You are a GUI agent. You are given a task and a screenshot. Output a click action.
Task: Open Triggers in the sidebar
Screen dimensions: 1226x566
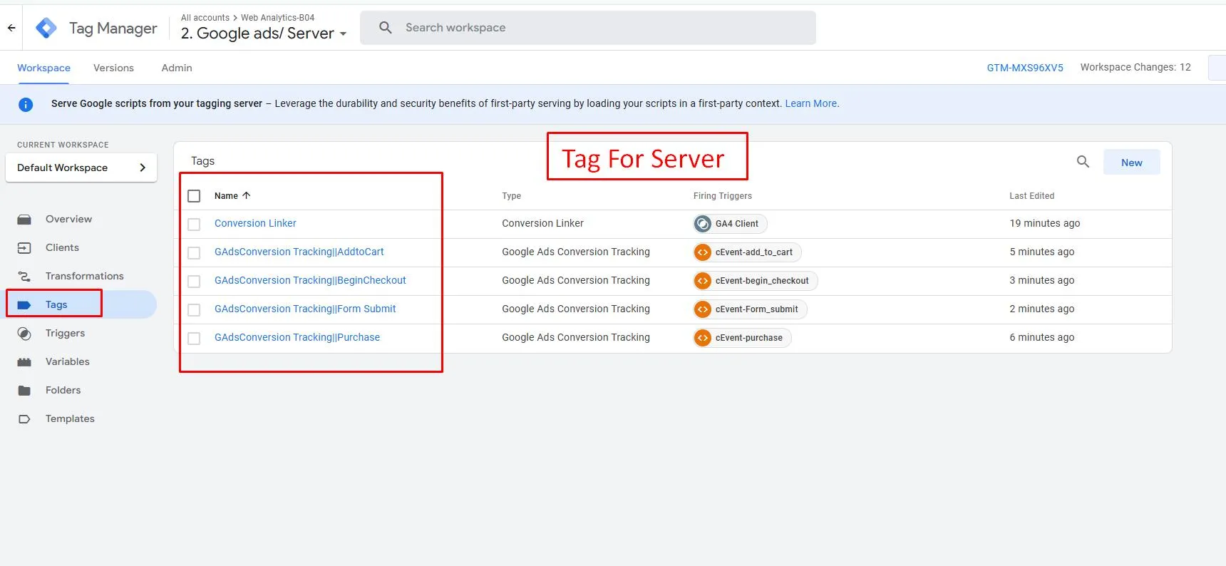click(x=65, y=333)
